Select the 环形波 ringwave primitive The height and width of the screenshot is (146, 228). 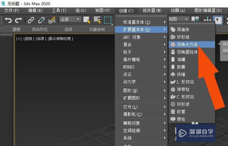tap(192, 104)
